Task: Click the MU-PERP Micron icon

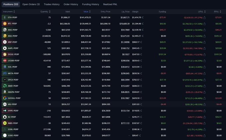Action: 5,104
